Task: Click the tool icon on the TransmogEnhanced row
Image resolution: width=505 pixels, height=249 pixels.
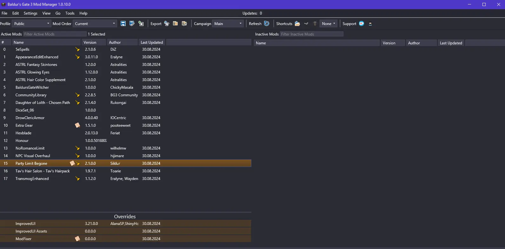Action: (x=77, y=179)
